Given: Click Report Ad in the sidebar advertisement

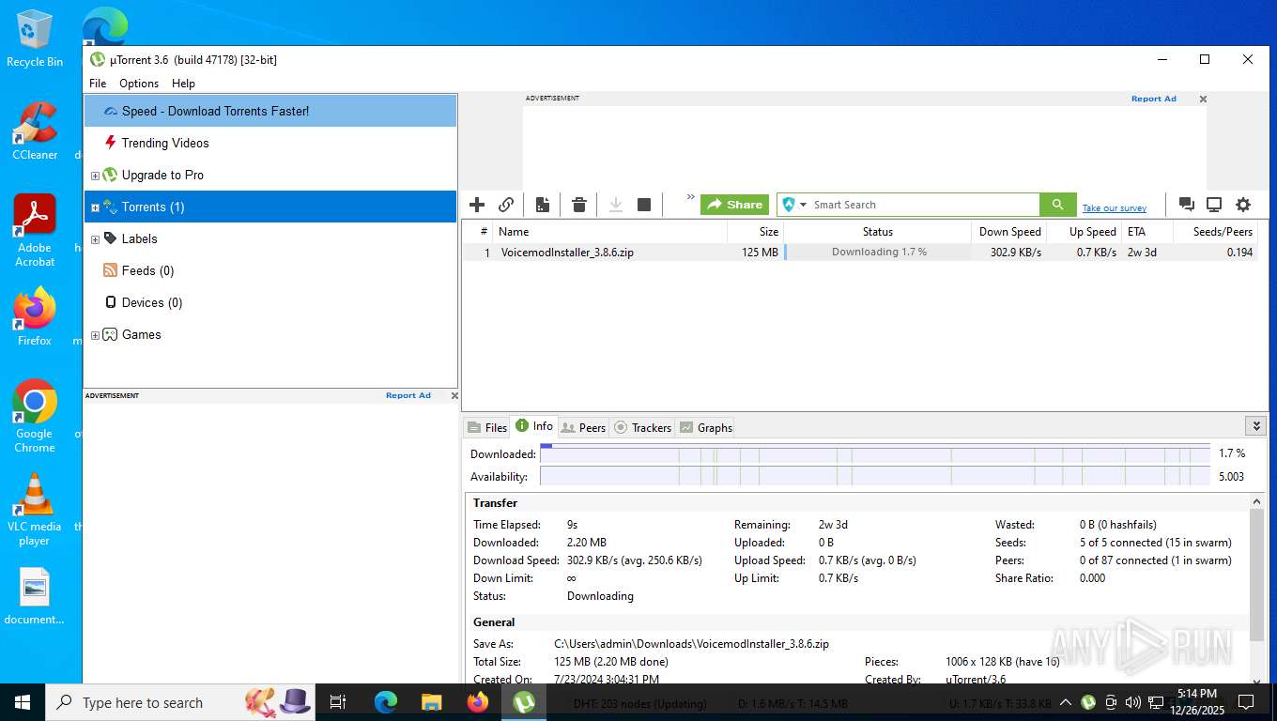Looking at the screenshot, I should (408, 395).
